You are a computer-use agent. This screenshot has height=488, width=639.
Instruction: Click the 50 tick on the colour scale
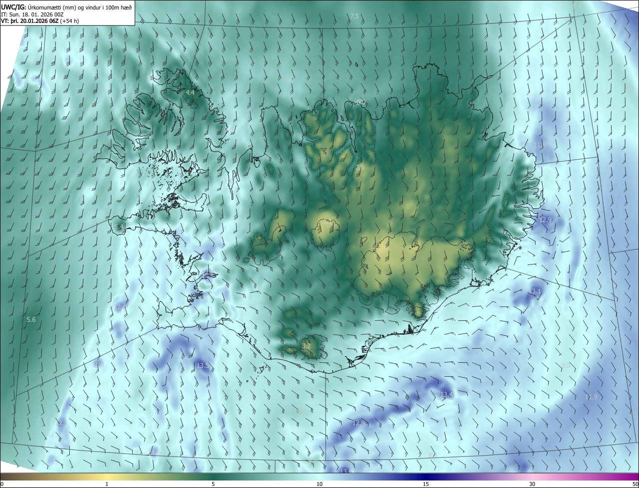(635, 484)
